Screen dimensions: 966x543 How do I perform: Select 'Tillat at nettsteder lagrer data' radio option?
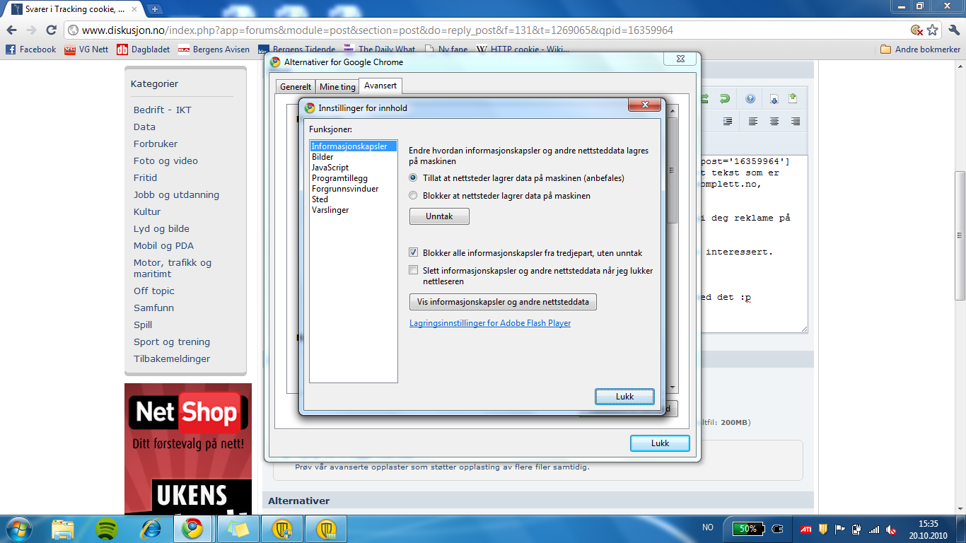pyautogui.click(x=413, y=178)
